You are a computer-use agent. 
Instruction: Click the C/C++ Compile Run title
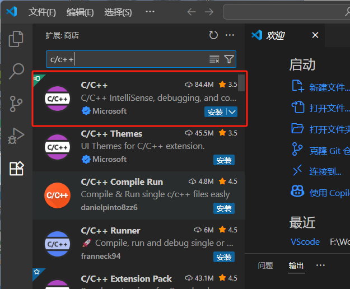122,182
